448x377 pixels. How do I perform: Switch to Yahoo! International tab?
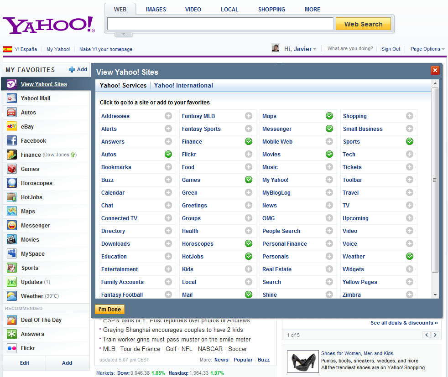pos(183,85)
